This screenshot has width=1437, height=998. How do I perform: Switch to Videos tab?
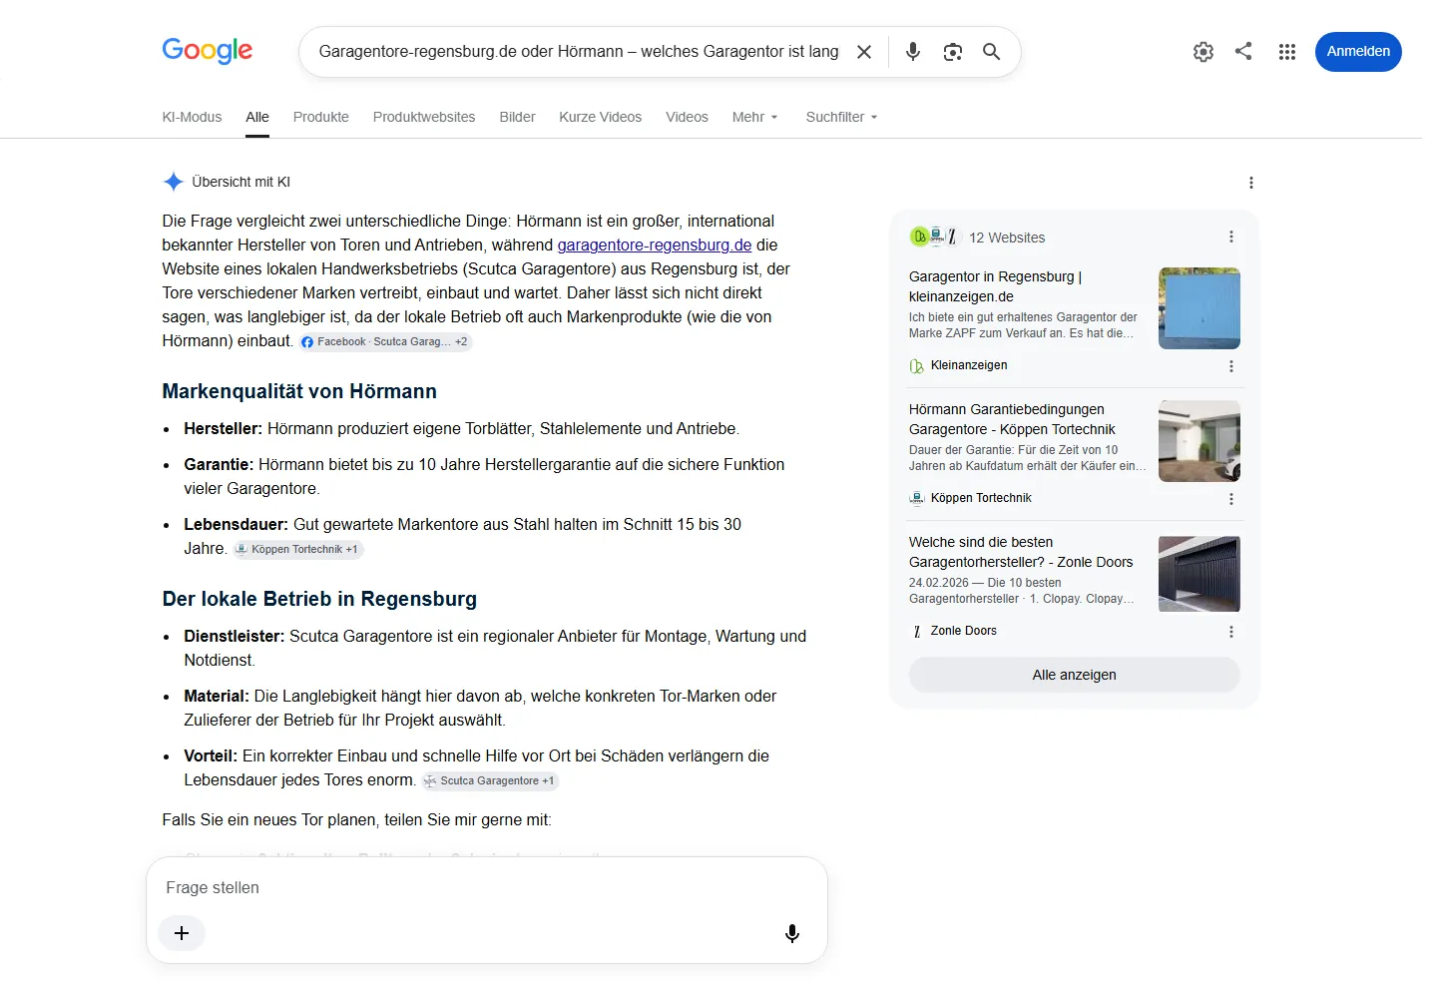687,117
